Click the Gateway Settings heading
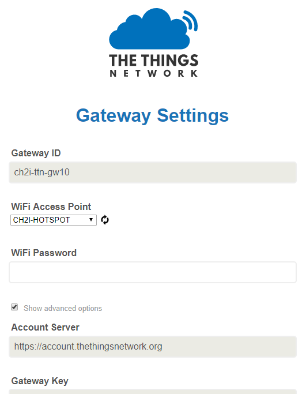Screen dimensions: 306x394 pyautogui.click(x=152, y=115)
